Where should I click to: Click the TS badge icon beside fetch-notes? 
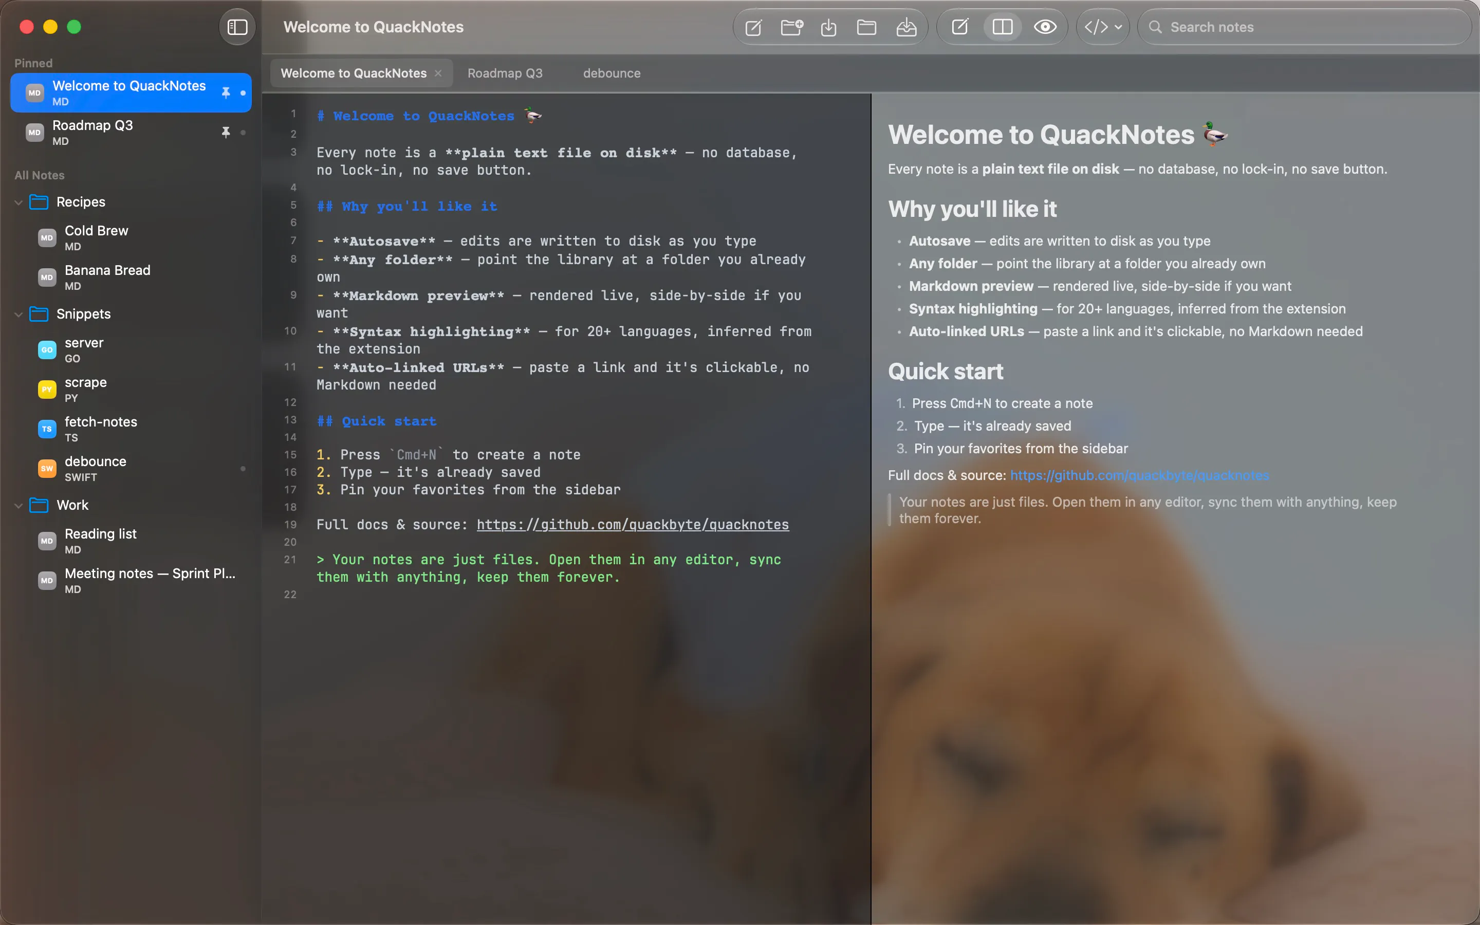click(47, 429)
